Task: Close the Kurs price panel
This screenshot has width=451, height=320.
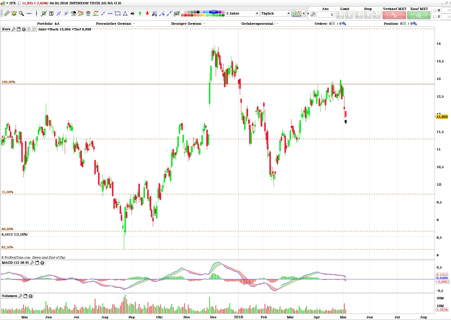Action: tap(24, 29)
